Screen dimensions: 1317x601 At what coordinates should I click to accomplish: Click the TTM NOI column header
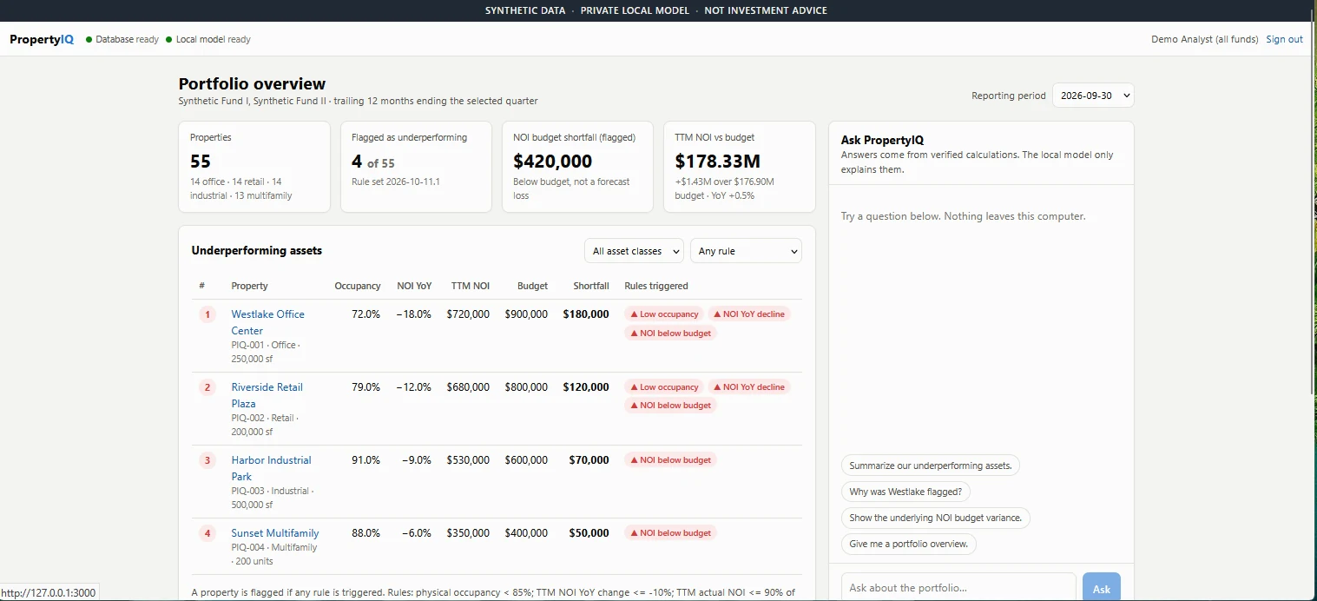[471, 286]
